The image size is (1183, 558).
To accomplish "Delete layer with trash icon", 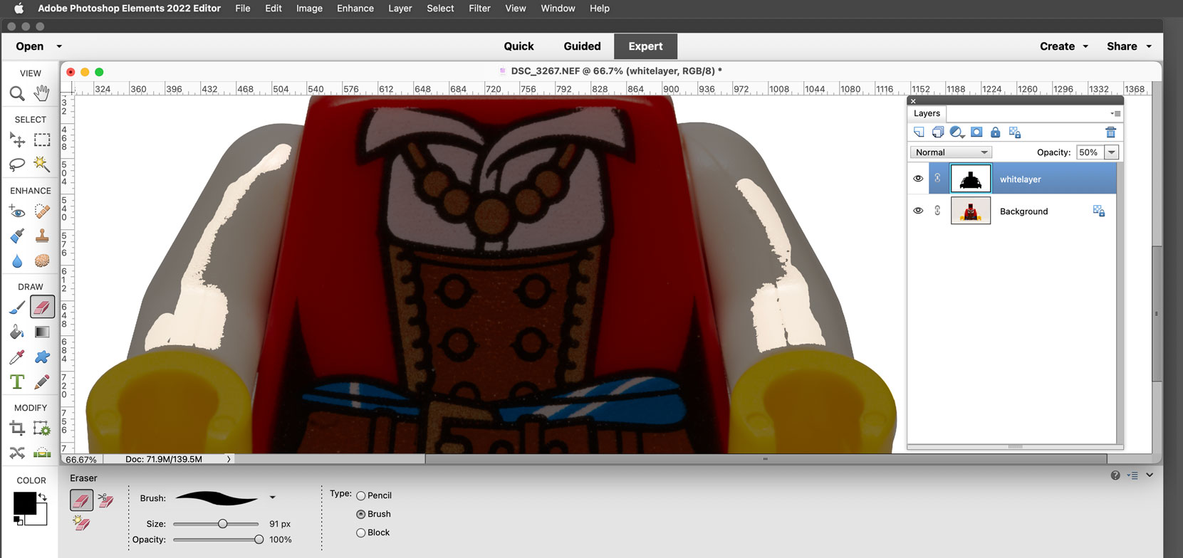I will (1110, 132).
